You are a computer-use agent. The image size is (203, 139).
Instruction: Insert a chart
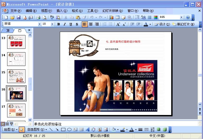coord(111,17)
